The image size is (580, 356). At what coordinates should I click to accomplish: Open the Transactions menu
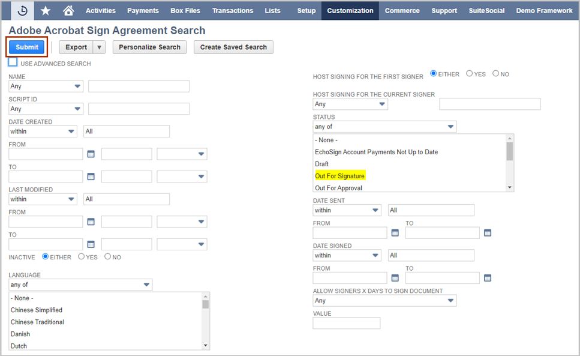(x=233, y=11)
